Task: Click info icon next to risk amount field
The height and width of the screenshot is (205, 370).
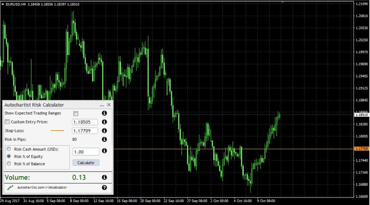Action: [104, 151]
